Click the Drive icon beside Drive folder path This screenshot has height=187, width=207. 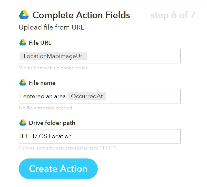coord(23,123)
